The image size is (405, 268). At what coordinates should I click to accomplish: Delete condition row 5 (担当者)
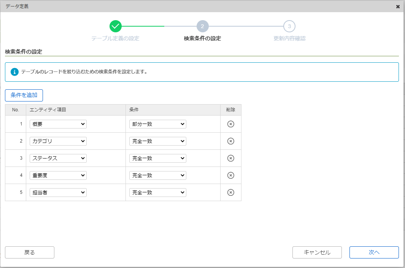231,192
